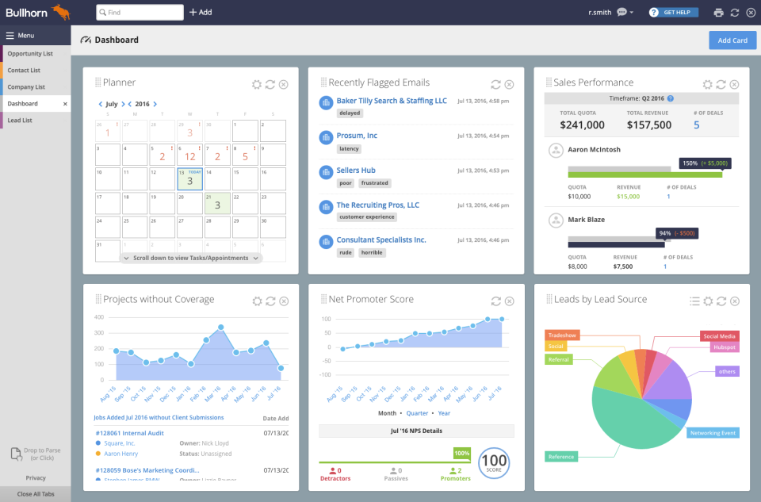Open Consultant Specialists Inc. link
This screenshot has height=502, width=761.
tap(381, 240)
